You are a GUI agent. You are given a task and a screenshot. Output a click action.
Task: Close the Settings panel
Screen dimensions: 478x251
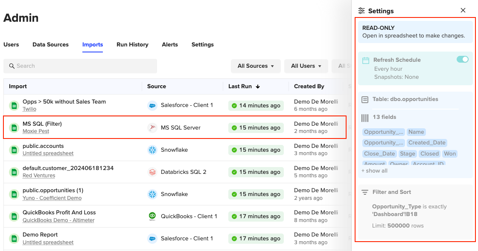click(463, 11)
